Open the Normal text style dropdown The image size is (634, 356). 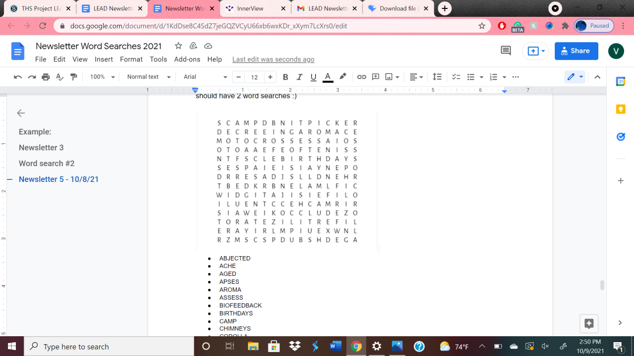(x=149, y=77)
